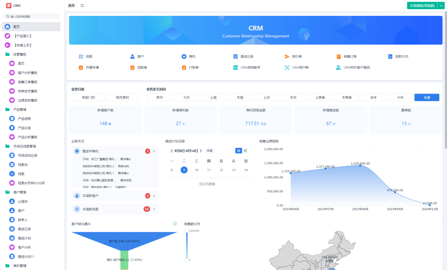
Task: Collapse the 推进中商机 section
Action: pyautogui.click(x=154, y=151)
